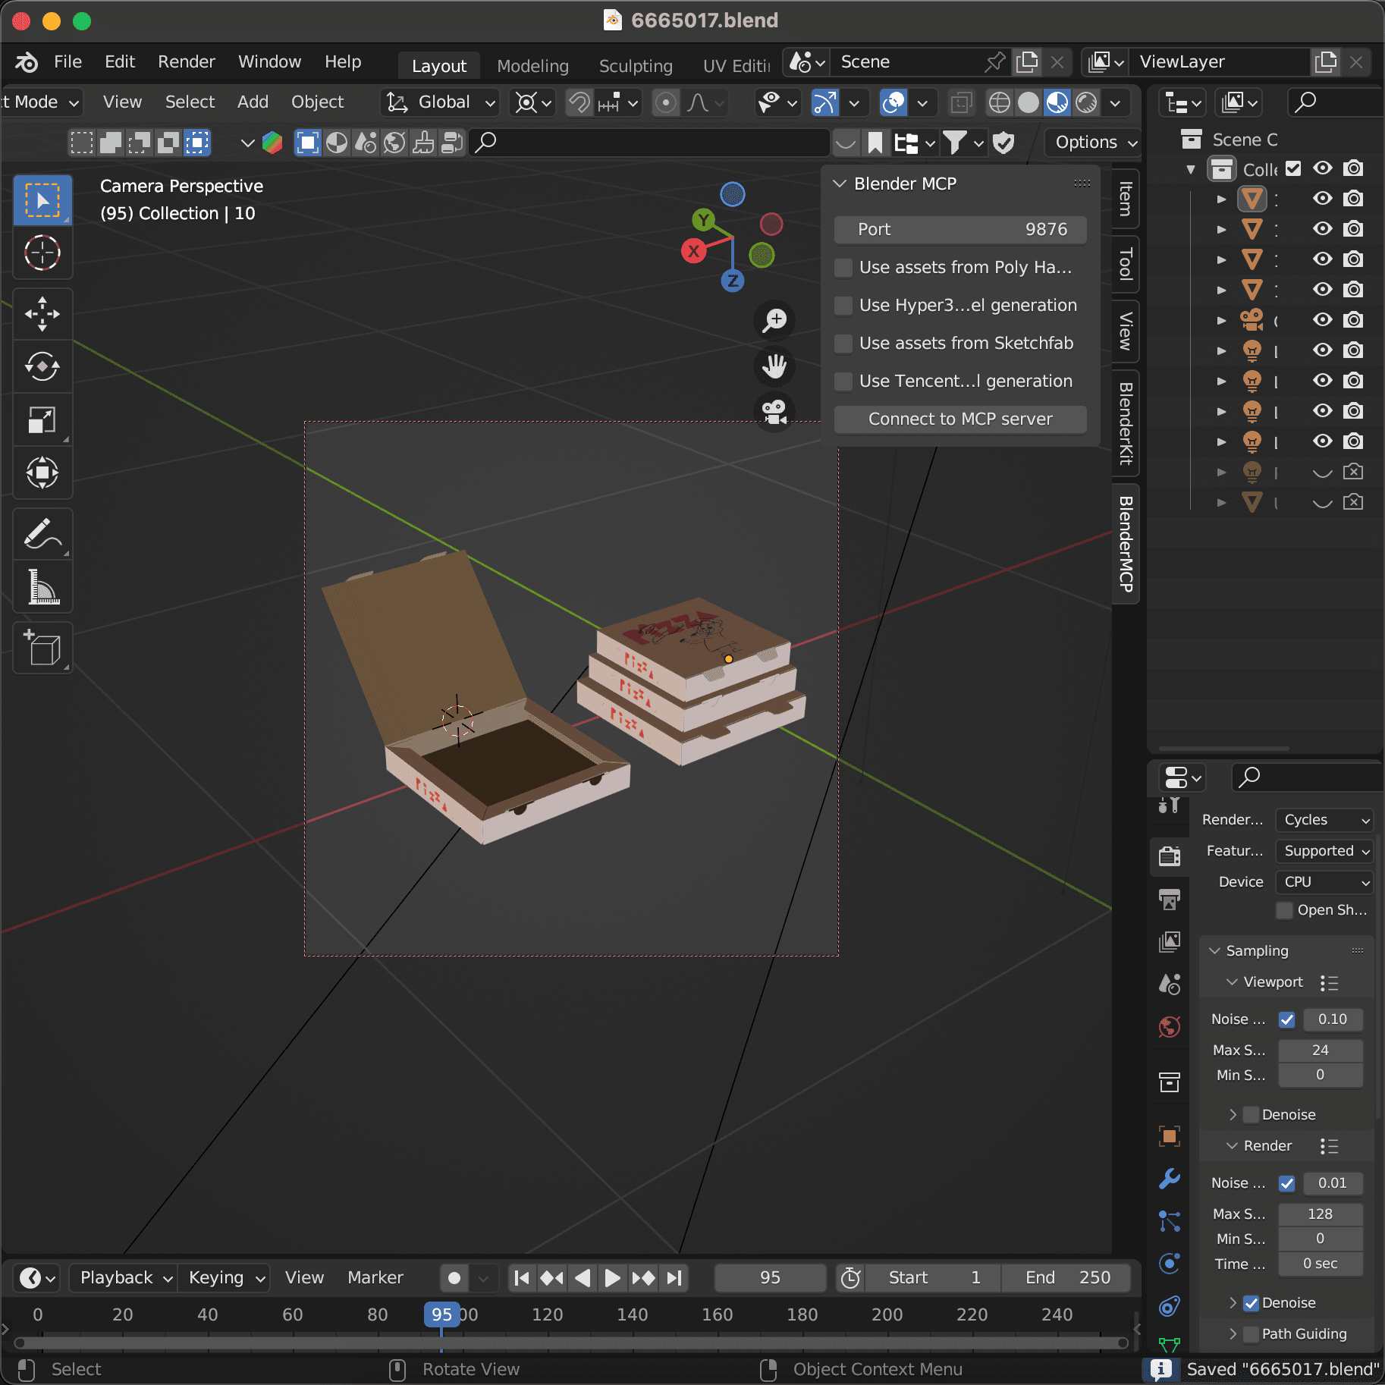Click the viewport Noise Threshold 0.10 field
Viewport: 1385px width, 1385px height.
[1333, 1019]
